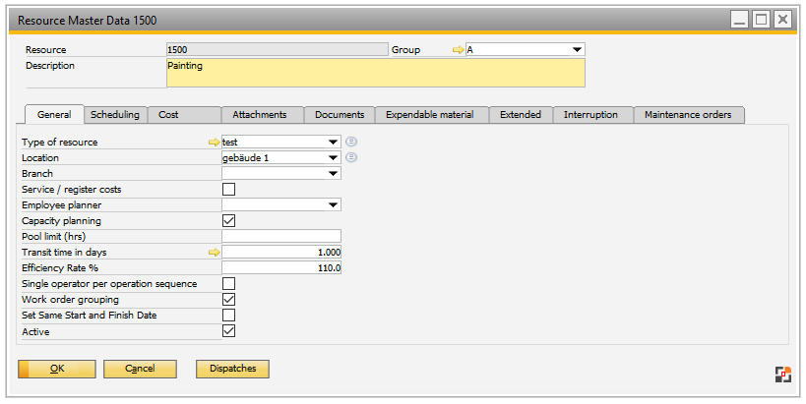Click the link arrow next to Group
The image size is (806, 404).
457,49
